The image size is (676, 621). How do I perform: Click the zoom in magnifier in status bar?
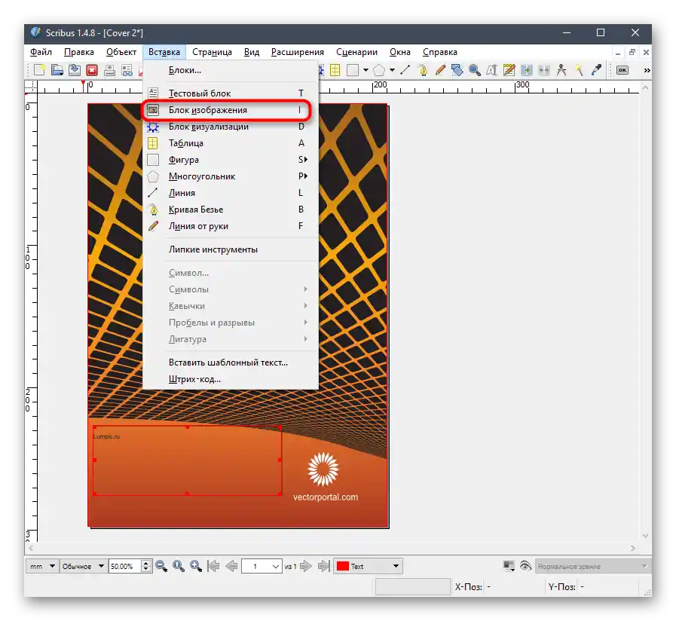coord(196,566)
